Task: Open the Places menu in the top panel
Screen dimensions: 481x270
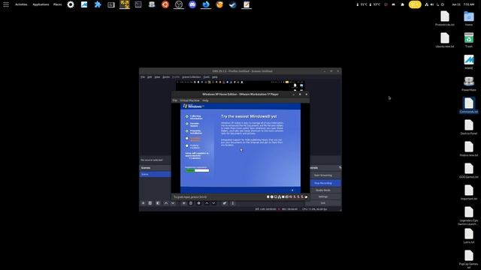Action: [57, 4]
